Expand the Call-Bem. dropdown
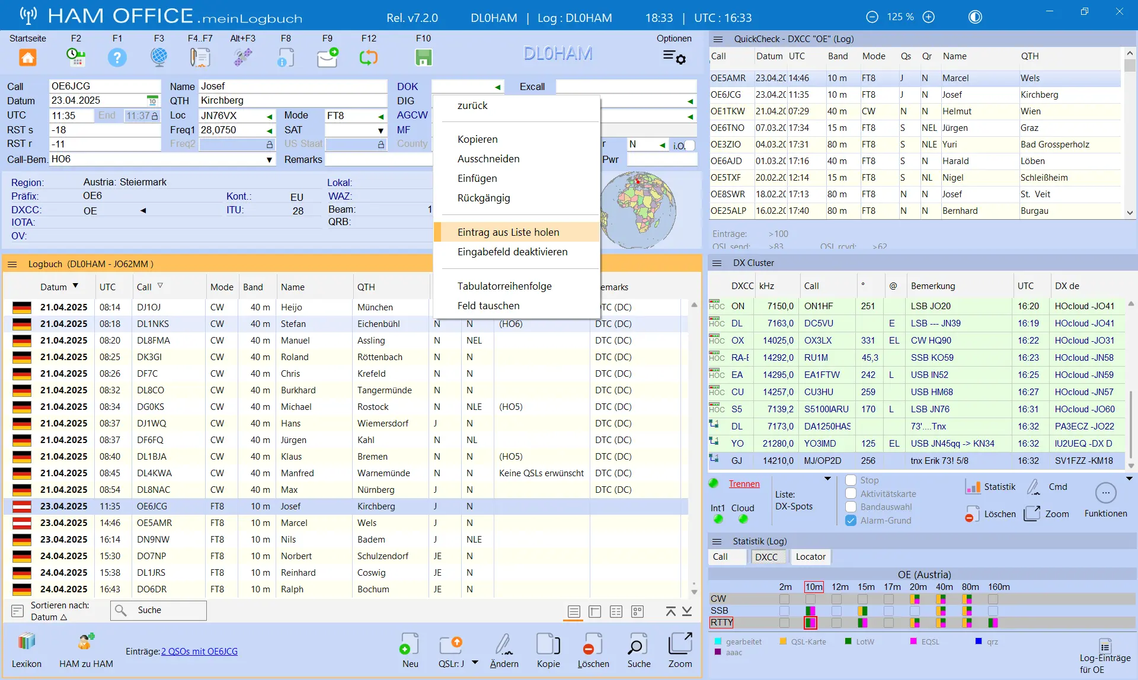The width and height of the screenshot is (1138, 680). coord(269,159)
